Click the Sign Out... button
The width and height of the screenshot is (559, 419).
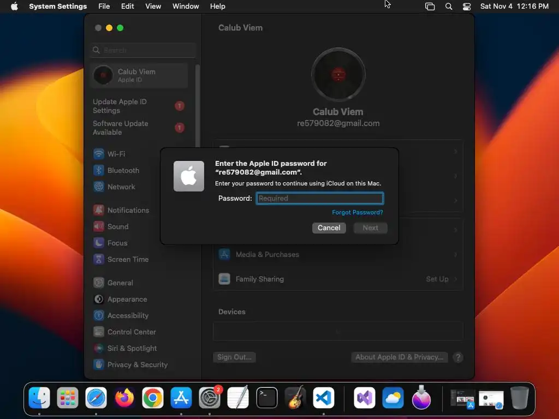click(x=234, y=357)
